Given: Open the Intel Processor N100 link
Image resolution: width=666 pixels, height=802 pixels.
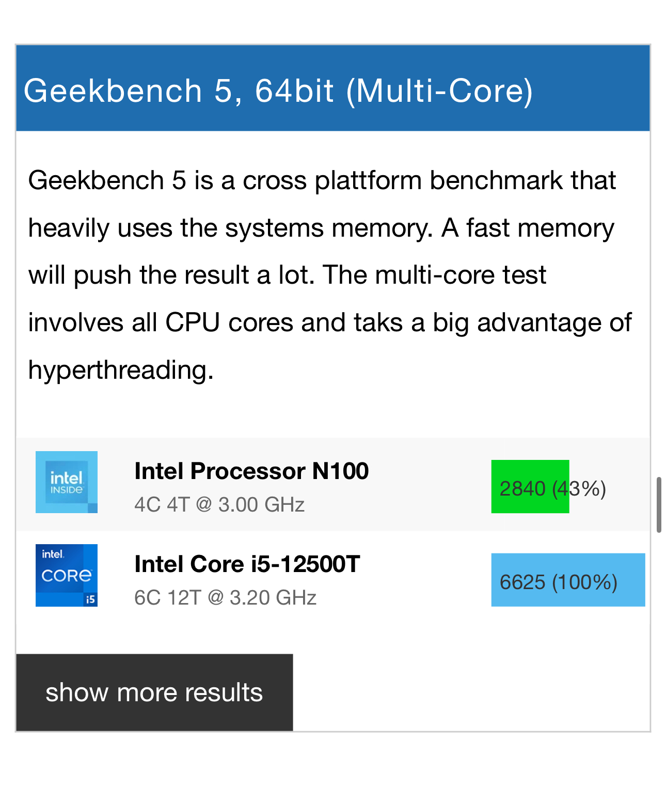Looking at the screenshot, I should (251, 471).
